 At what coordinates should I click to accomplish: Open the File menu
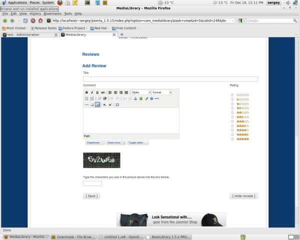click(x=5, y=14)
